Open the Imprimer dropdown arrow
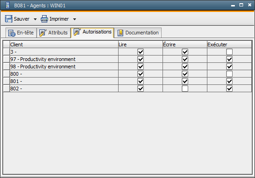This screenshot has height=178, width=255. pyautogui.click(x=75, y=19)
